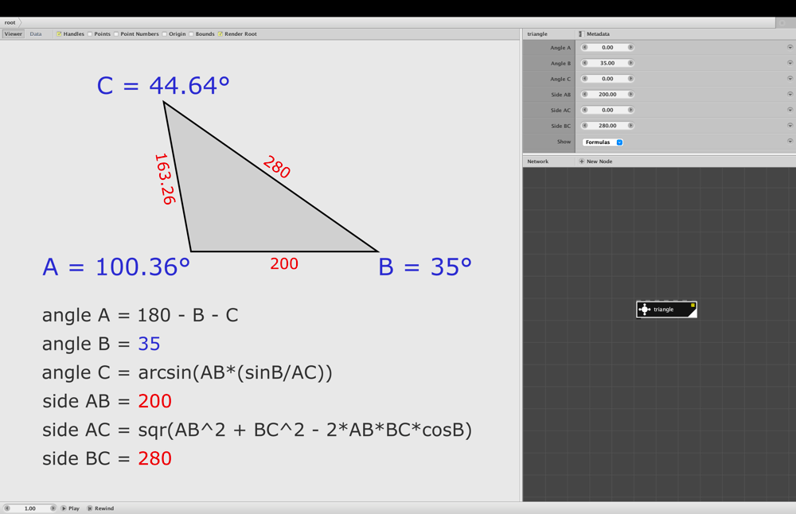796x514 pixels.
Task: Click the Side AC value field 0.00
Action: 607,110
